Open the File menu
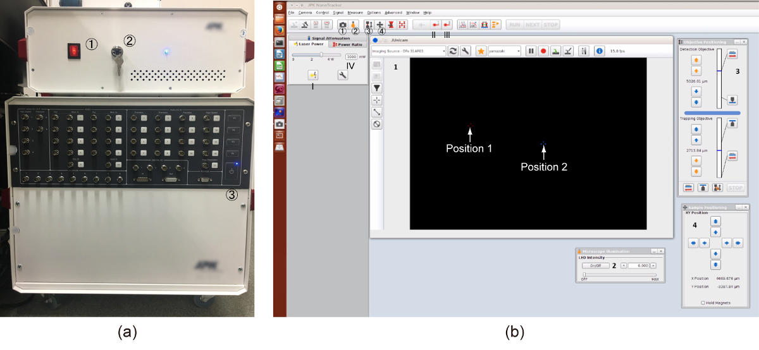This screenshot has height=350, width=759. tap(292, 13)
